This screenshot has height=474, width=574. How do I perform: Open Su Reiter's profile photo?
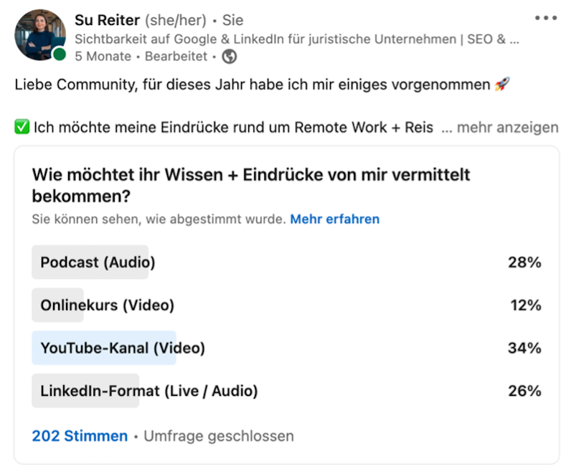click(x=40, y=34)
